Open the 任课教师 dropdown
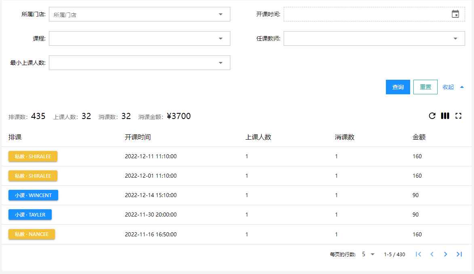This screenshot has height=274, width=474. click(455, 38)
